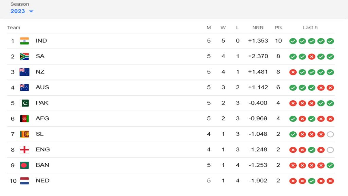Click the Pts column header
348x196 pixels.
pos(278,28)
